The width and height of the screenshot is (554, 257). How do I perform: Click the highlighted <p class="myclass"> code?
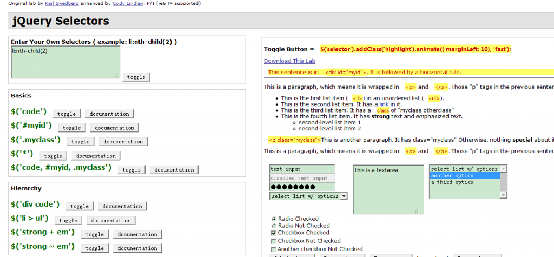point(295,140)
